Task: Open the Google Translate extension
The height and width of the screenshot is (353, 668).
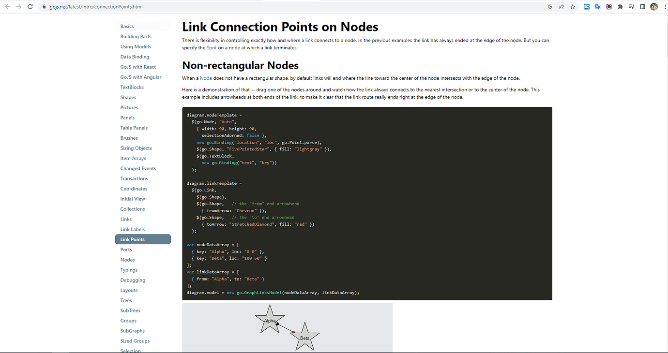Action: tap(598, 7)
